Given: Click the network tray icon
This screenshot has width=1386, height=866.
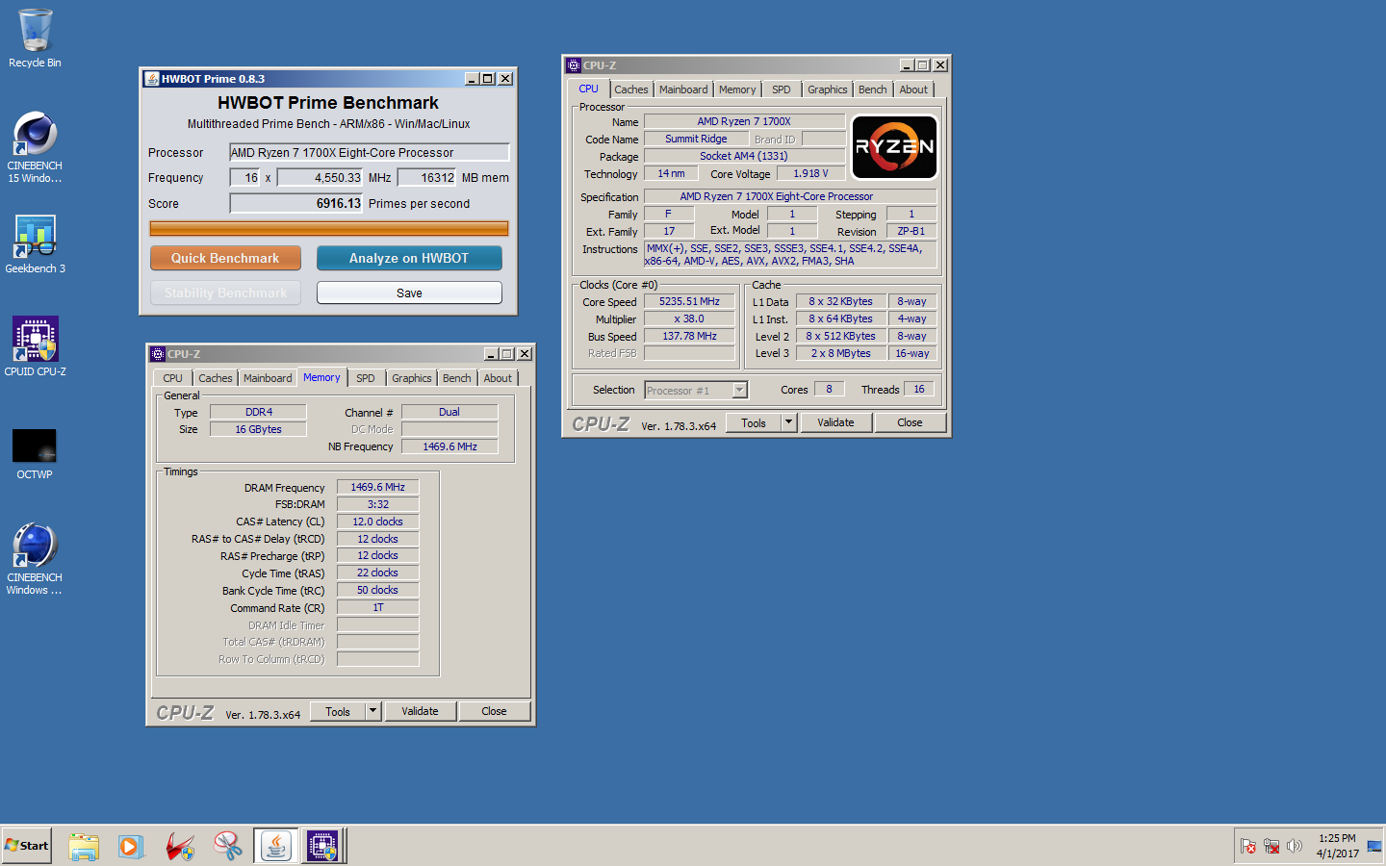Looking at the screenshot, I should point(1271,846).
